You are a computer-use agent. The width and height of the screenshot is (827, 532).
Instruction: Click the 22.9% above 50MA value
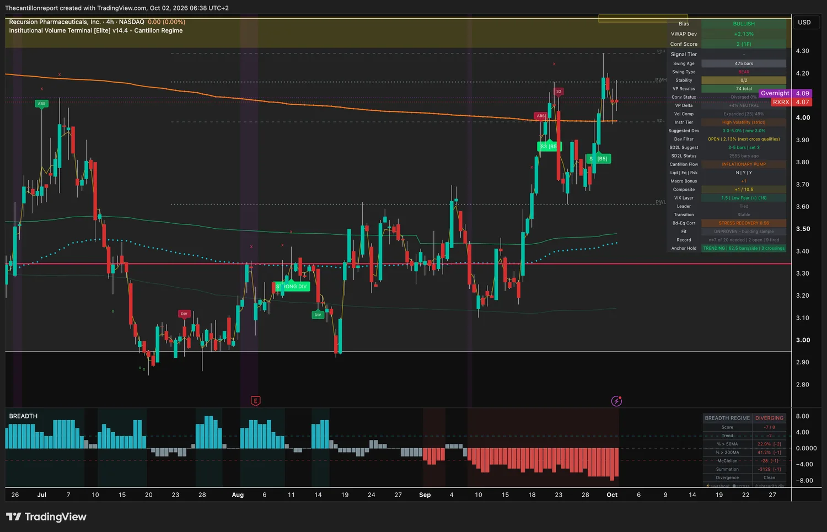(x=769, y=444)
